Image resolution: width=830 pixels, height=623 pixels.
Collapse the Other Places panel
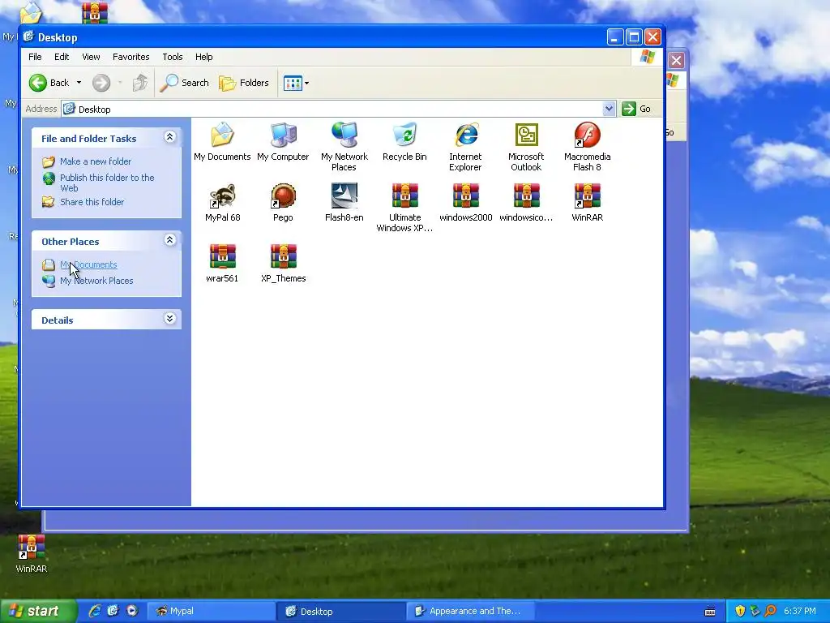tap(169, 240)
